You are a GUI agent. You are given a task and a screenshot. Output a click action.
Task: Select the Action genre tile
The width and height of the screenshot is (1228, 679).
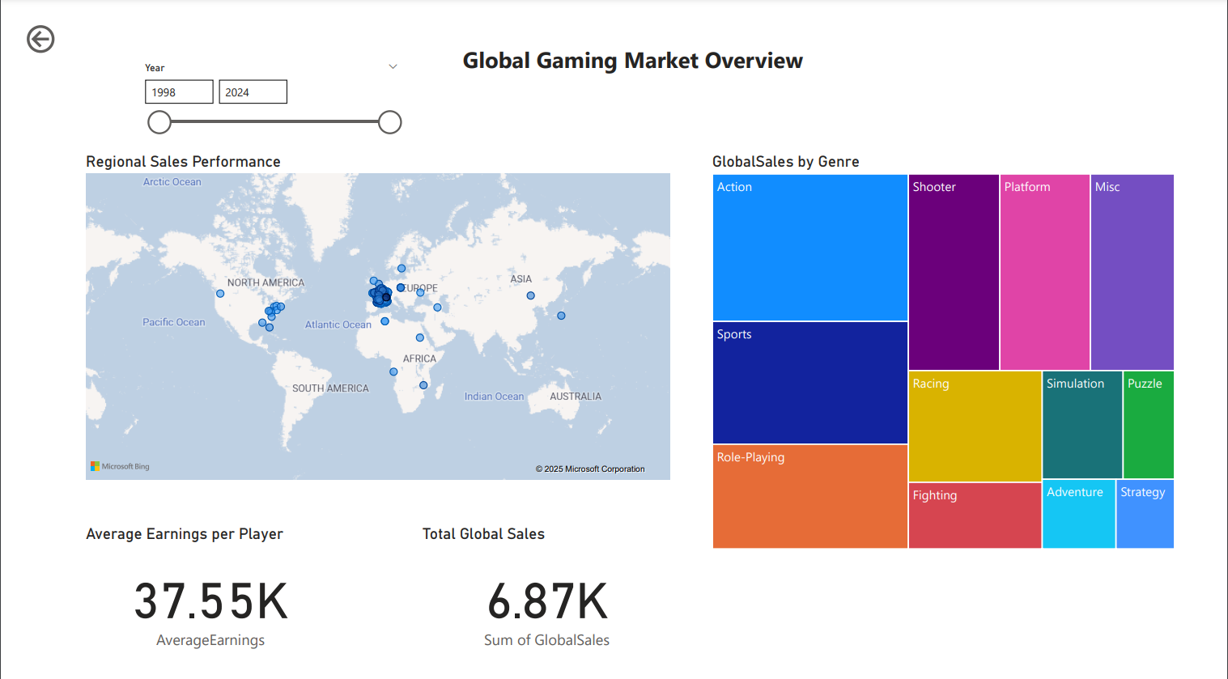pos(809,248)
